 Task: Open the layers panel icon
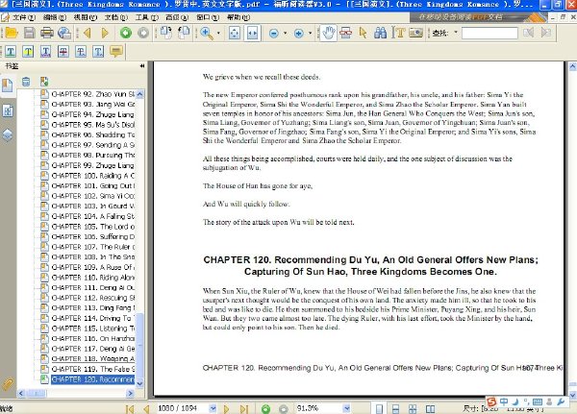point(8,135)
